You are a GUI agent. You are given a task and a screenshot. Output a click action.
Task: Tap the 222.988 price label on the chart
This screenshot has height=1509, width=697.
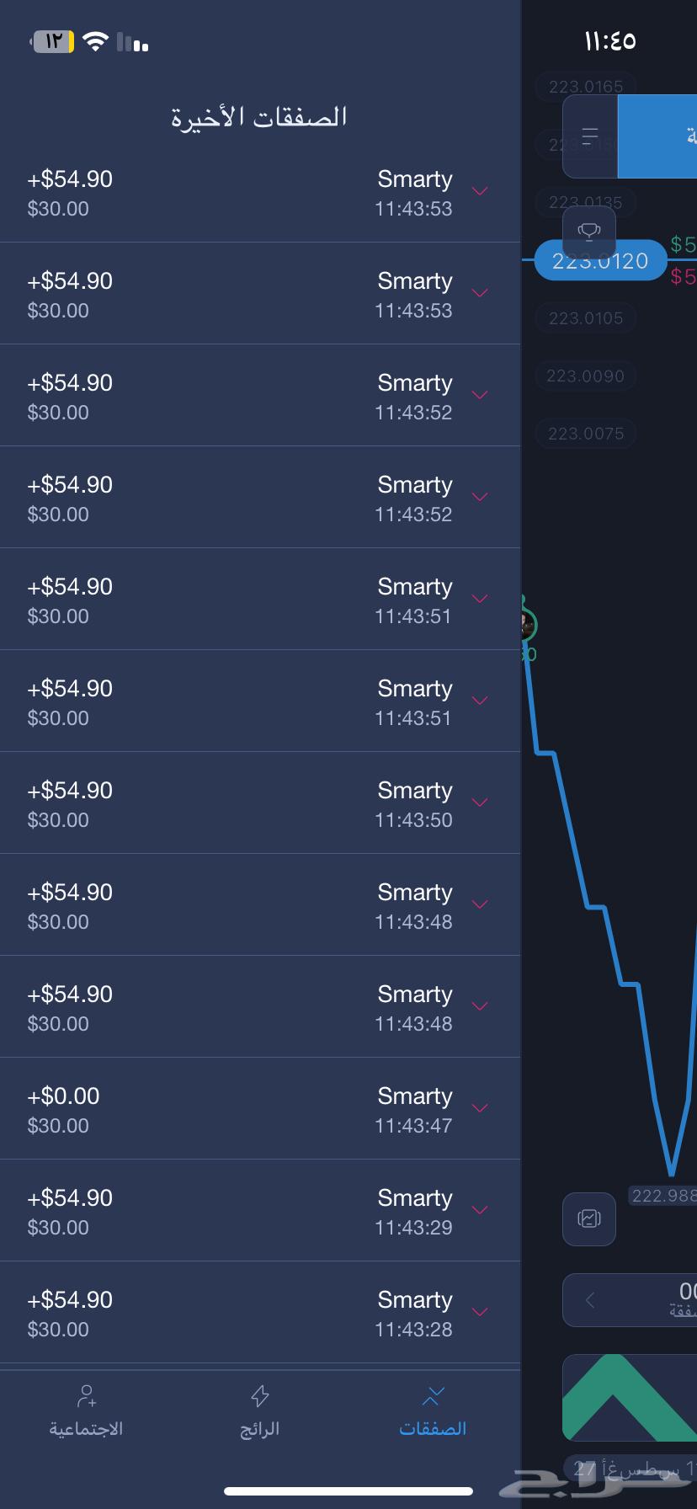(662, 1196)
